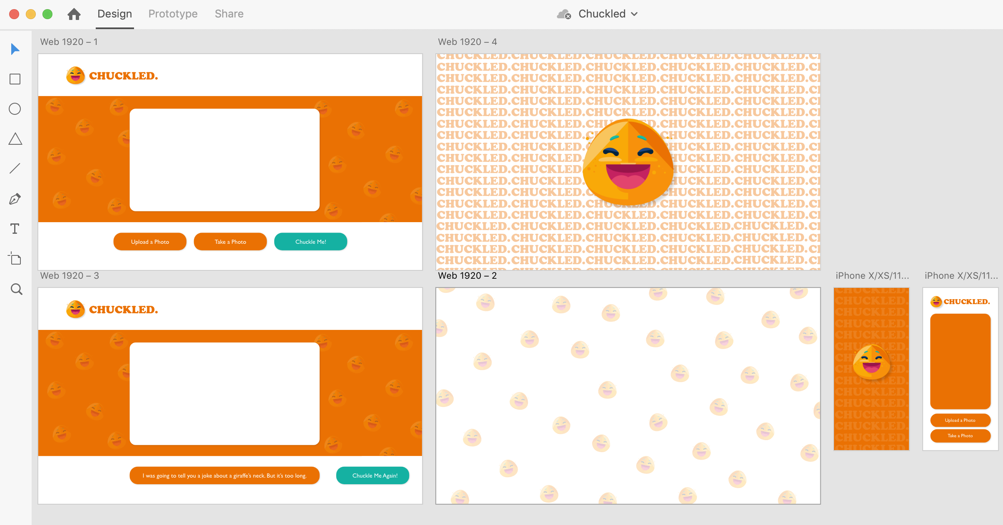Select the Ellipse tool
Screen dimensions: 1003x525
[15, 109]
